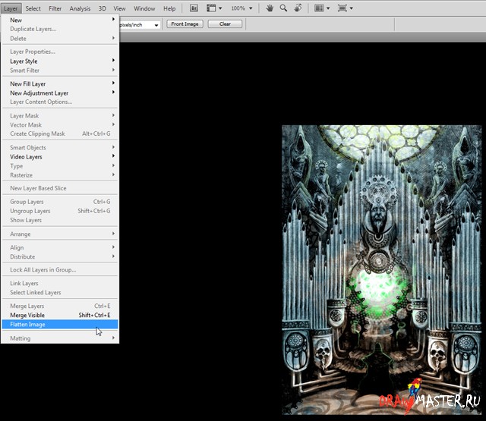Expand the Video Layers submenu
Viewport: 486px width, 421px height.
tap(60, 157)
